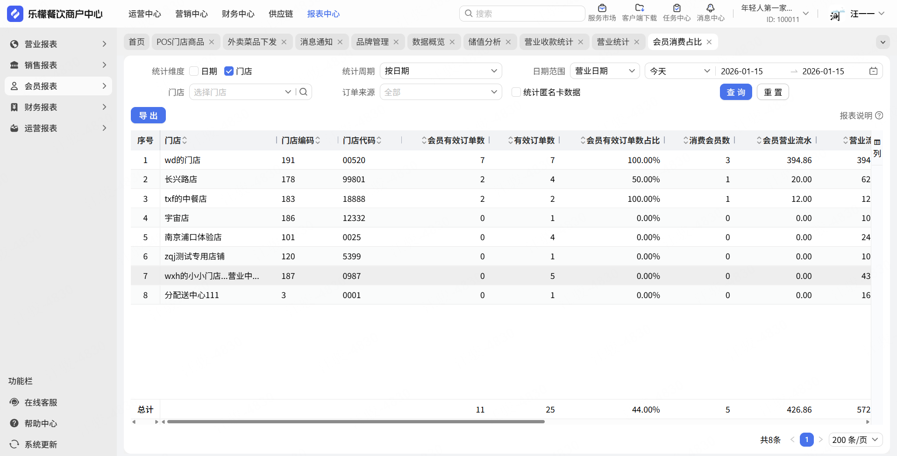Click the 导出 export button
The height and width of the screenshot is (456, 897).
(148, 115)
